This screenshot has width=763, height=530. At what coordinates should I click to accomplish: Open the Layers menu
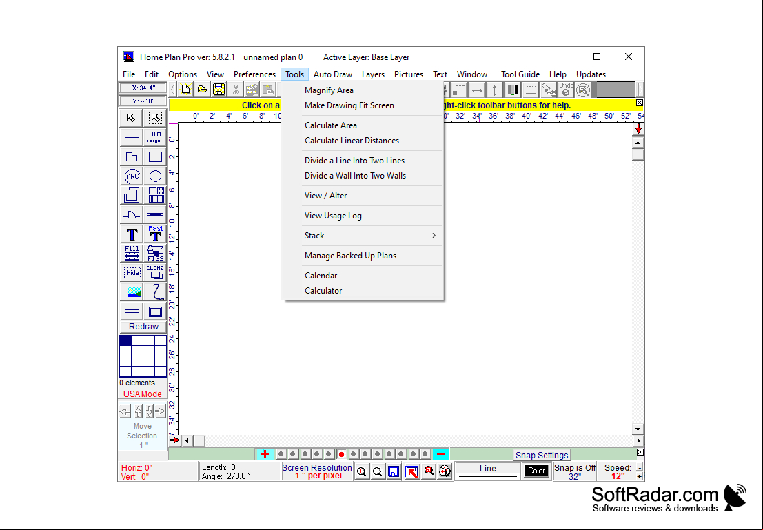(373, 74)
